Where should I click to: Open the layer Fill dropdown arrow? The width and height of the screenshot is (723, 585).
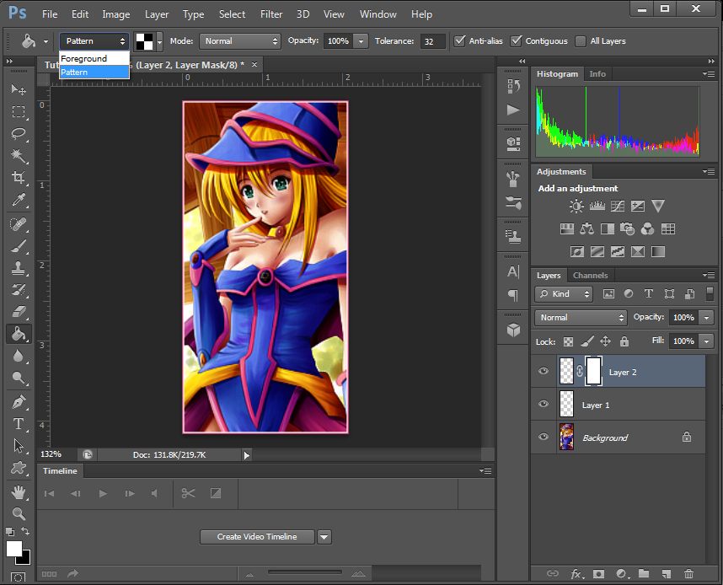tap(706, 341)
